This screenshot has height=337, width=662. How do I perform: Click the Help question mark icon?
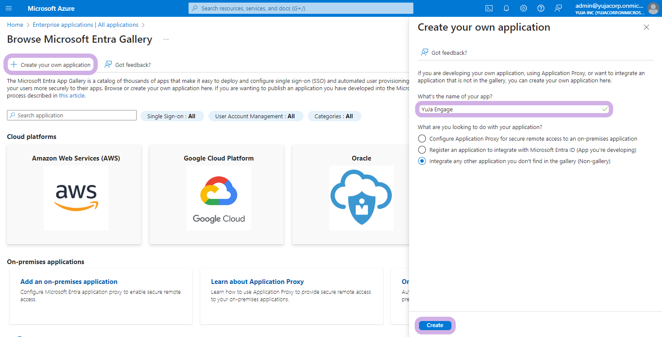(541, 8)
